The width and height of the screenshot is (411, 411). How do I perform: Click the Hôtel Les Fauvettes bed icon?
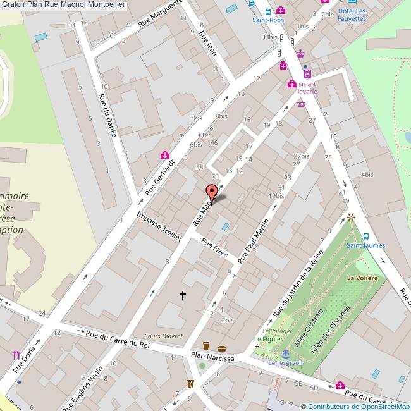[352, 1]
